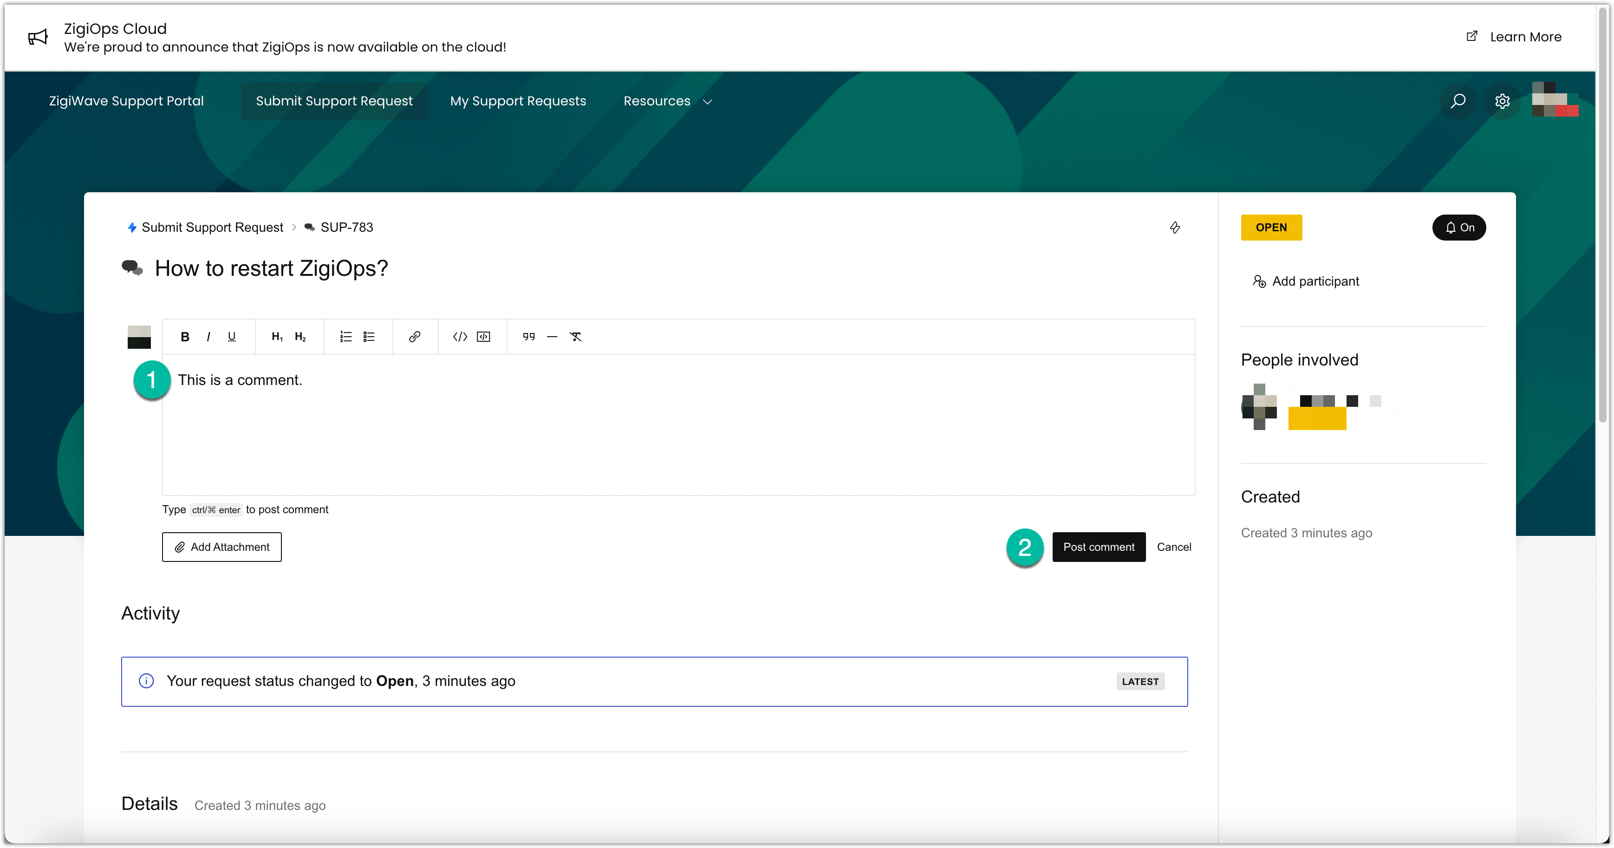Open the user avatar menu
Image resolution: width=1614 pixels, height=848 pixels.
pyautogui.click(x=1555, y=100)
